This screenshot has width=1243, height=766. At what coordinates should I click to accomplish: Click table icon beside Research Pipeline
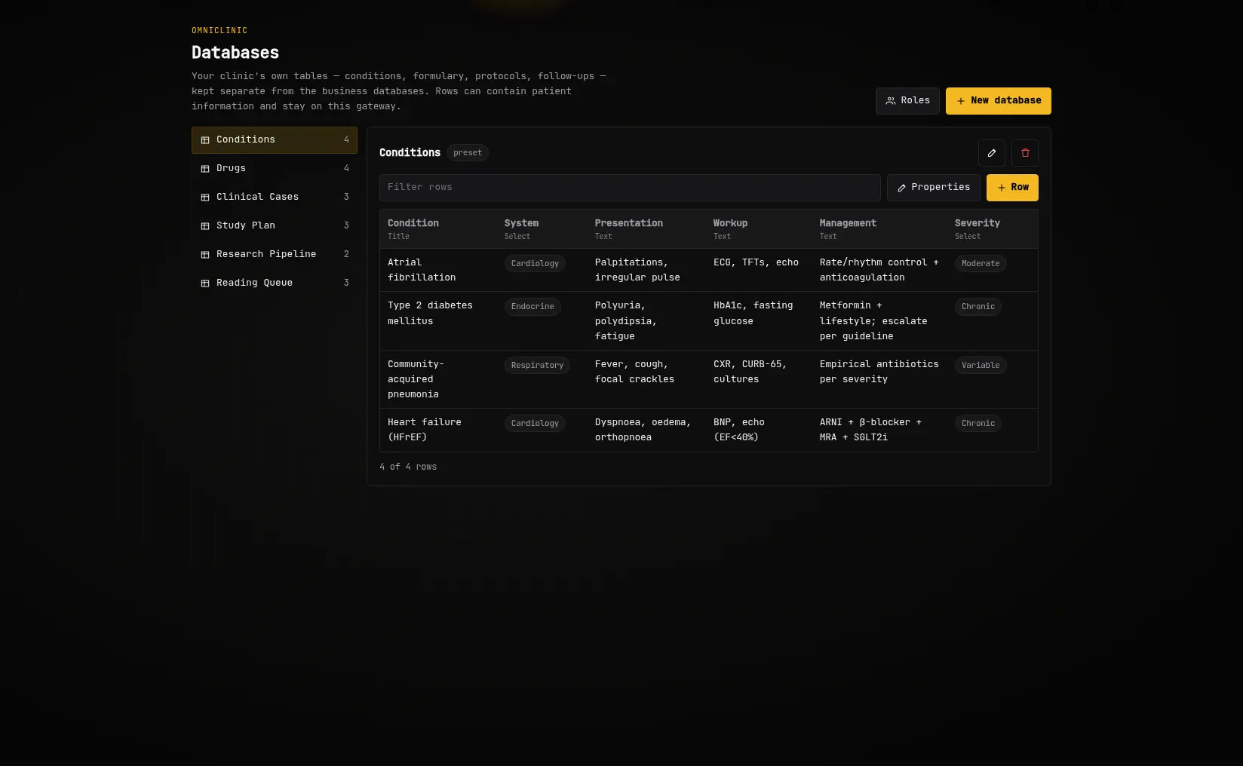(205, 255)
